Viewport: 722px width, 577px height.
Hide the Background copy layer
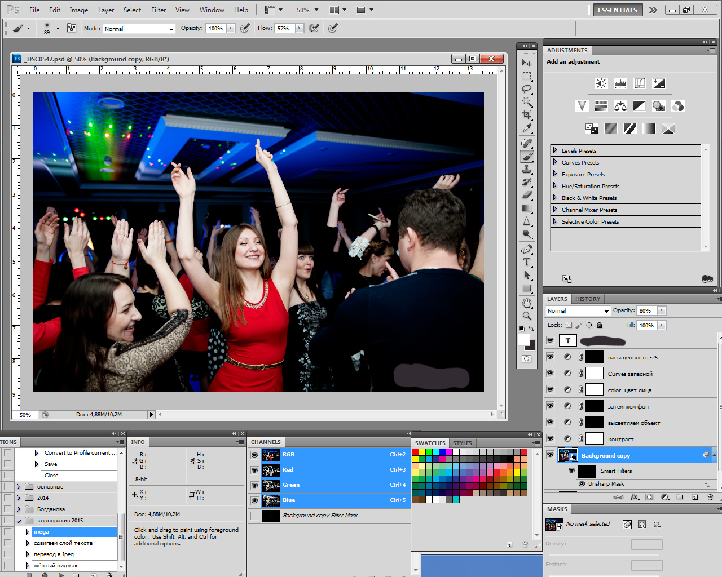click(550, 455)
